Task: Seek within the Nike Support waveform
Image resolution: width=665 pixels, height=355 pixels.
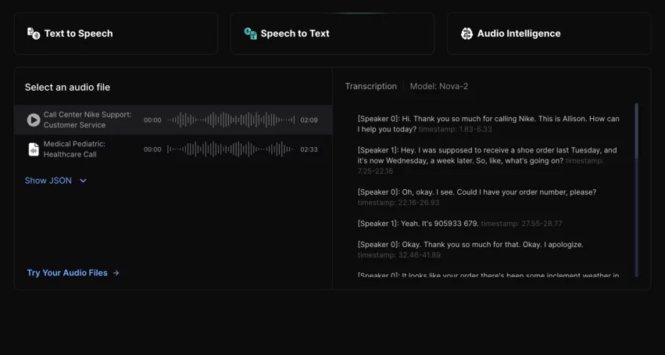Action: [x=231, y=120]
